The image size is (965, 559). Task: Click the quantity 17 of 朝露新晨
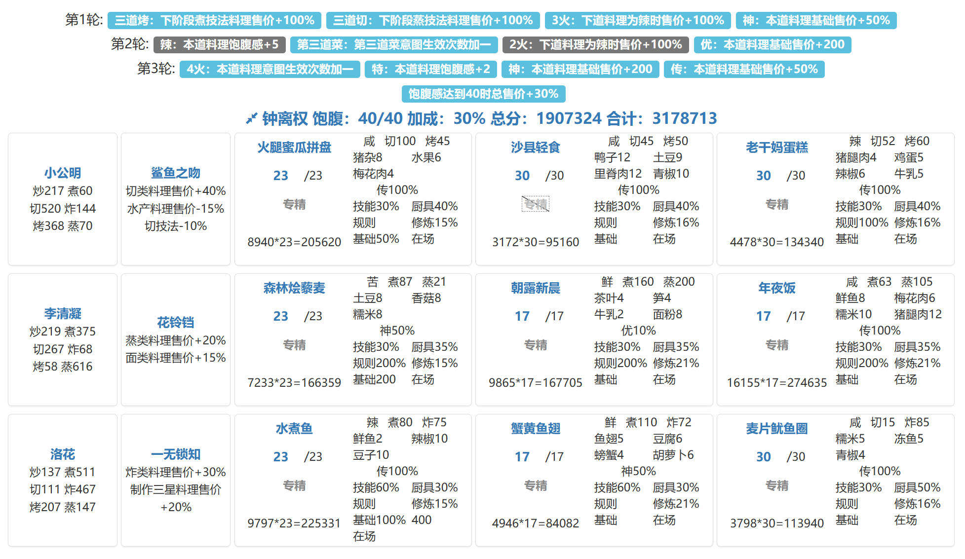point(522,316)
